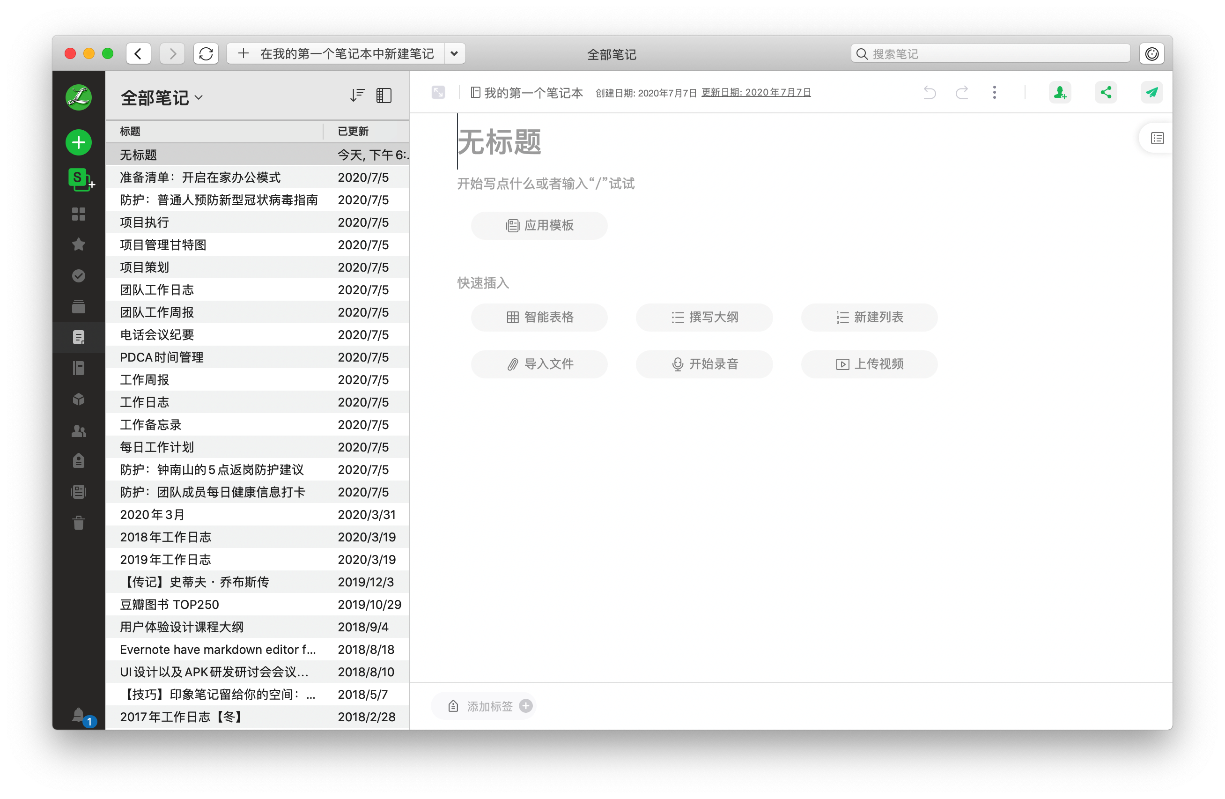Click the 上传视频 button
This screenshot has width=1225, height=799.
[x=869, y=364]
